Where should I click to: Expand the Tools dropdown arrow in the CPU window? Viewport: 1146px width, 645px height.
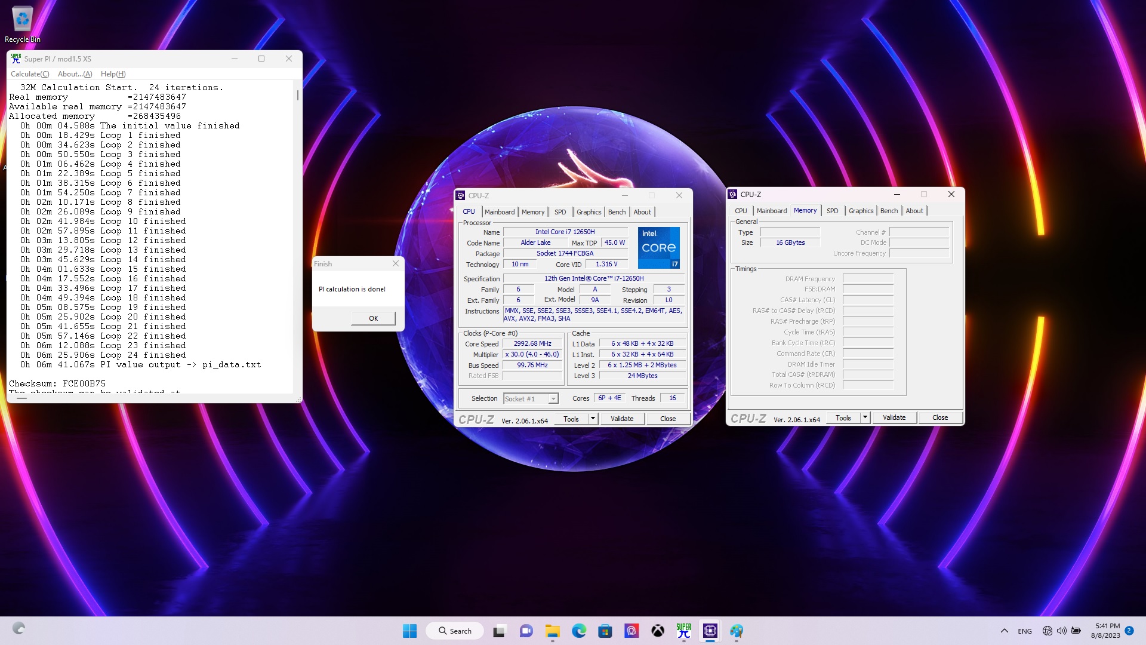[x=593, y=419]
